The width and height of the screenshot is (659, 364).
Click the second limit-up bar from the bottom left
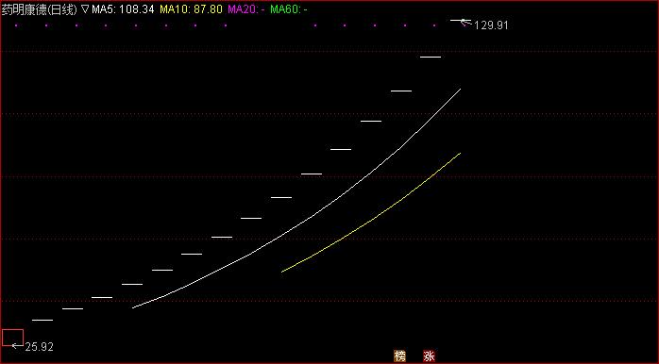point(73,308)
